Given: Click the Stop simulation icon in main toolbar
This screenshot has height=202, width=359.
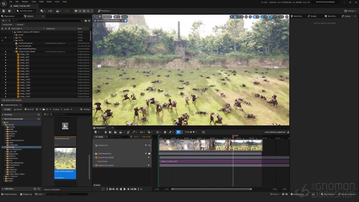Looking at the screenshot, I should [x=84, y=11].
